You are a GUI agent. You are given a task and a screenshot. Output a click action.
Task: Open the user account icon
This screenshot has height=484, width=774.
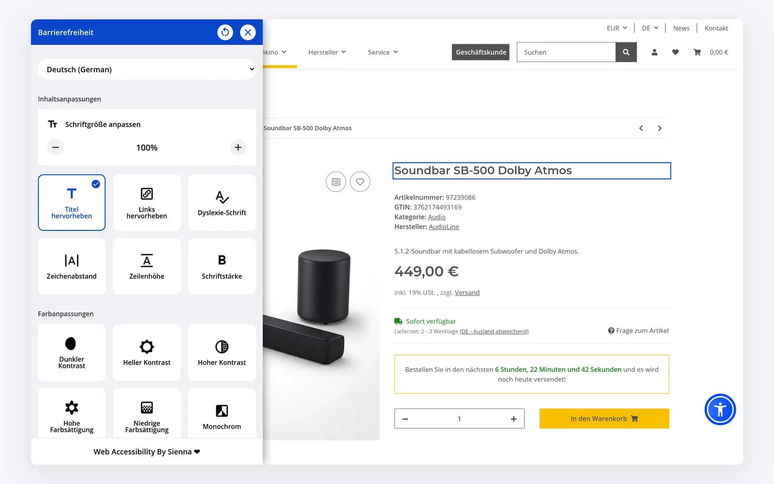pos(655,52)
